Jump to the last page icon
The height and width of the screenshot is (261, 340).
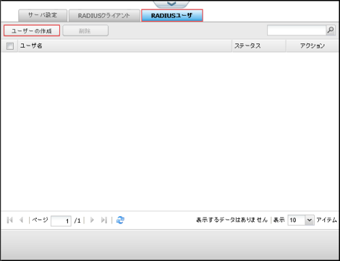pos(104,220)
